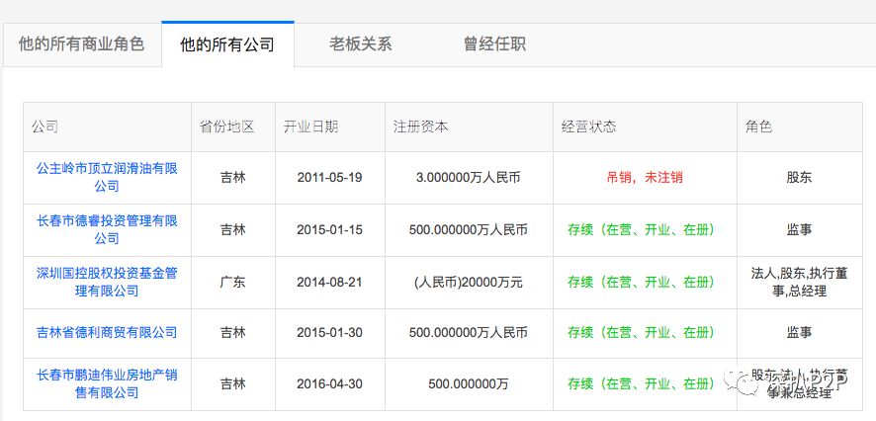Open 吉林省德利商贸有限公司 company link
Image resolution: width=876 pixels, height=421 pixels.
[x=107, y=333]
